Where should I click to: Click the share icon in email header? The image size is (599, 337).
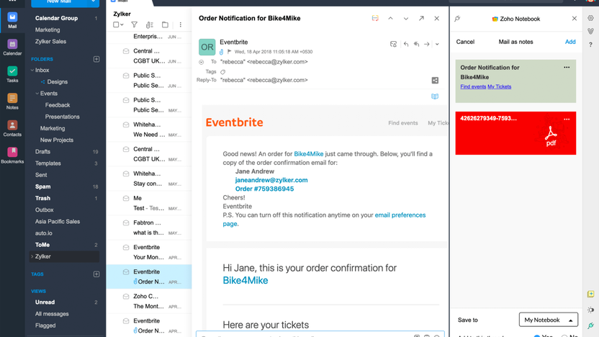point(435,80)
